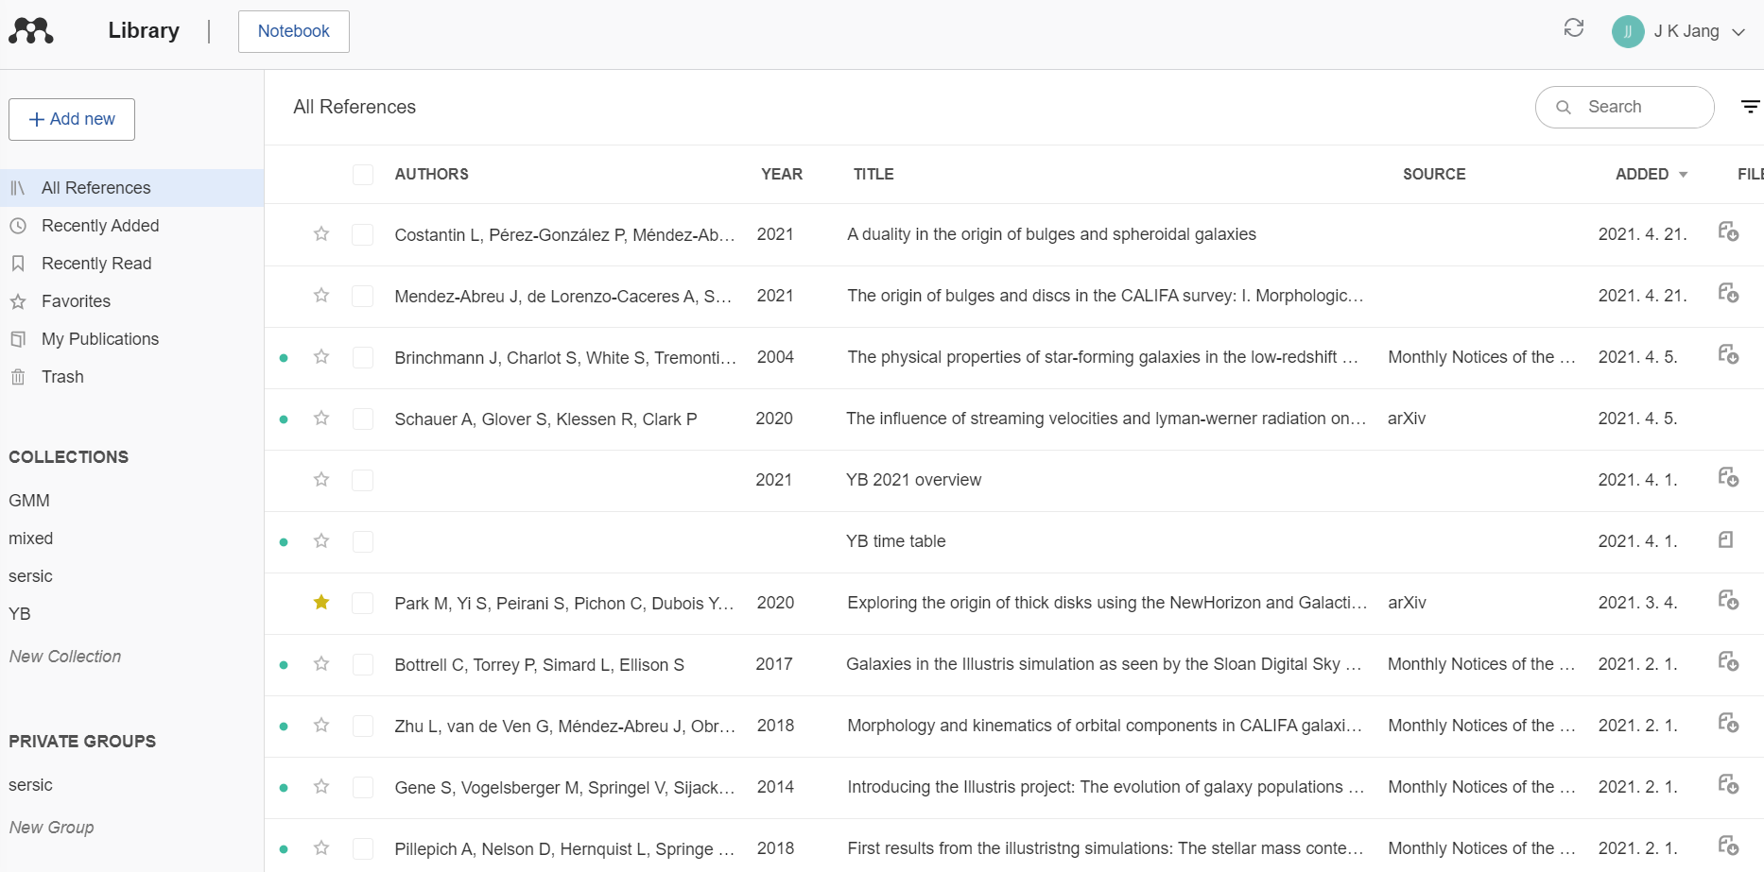Open notebook file icon for YB time table
The height and width of the screenshot is (872, 1764).
pyautogui.click(x=1726, y=540)
